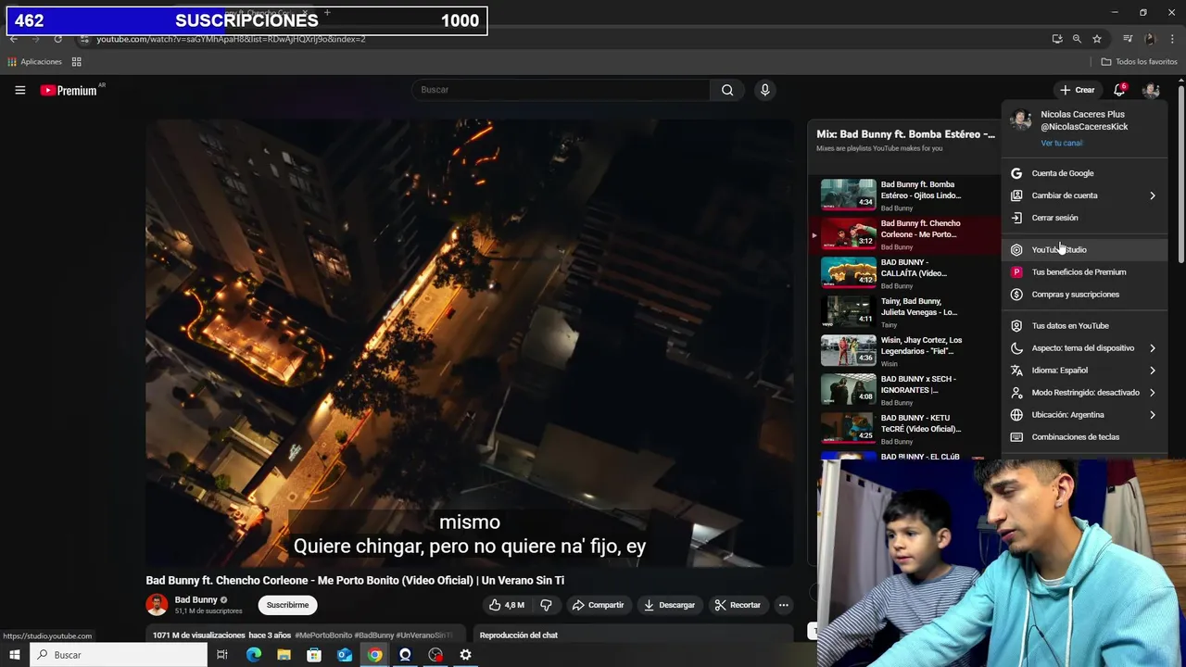The image size is (1186, 667).
Task: Open Combinaciones de teclas entry
Action: pos(1085,437)
